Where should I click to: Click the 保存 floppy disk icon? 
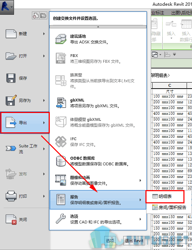pyautogui.click(x=11, y=78)
